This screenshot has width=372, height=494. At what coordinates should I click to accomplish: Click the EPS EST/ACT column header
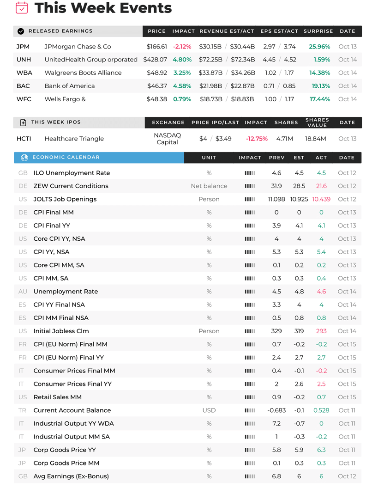[279, 31]
